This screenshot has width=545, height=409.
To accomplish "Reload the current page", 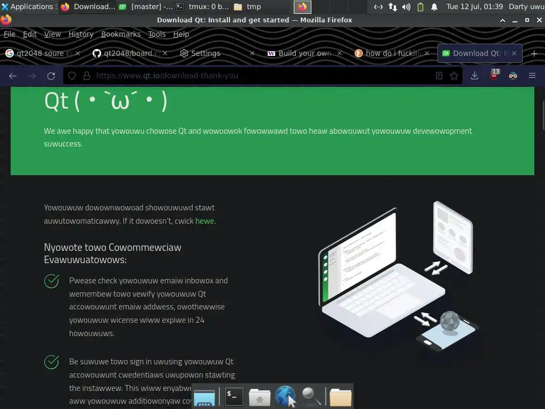I will [51, 76].
